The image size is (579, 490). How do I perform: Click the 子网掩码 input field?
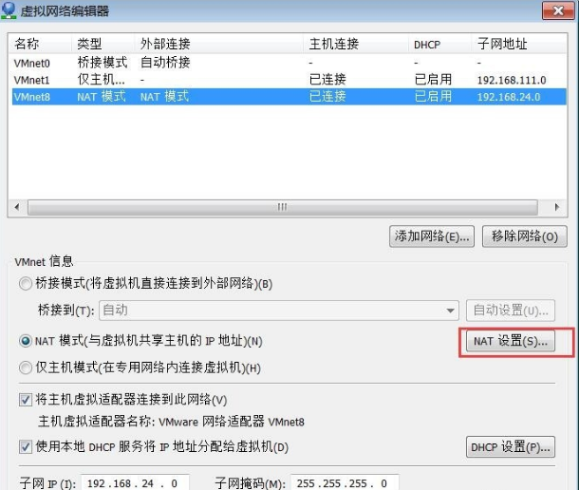tap(345, 482)
